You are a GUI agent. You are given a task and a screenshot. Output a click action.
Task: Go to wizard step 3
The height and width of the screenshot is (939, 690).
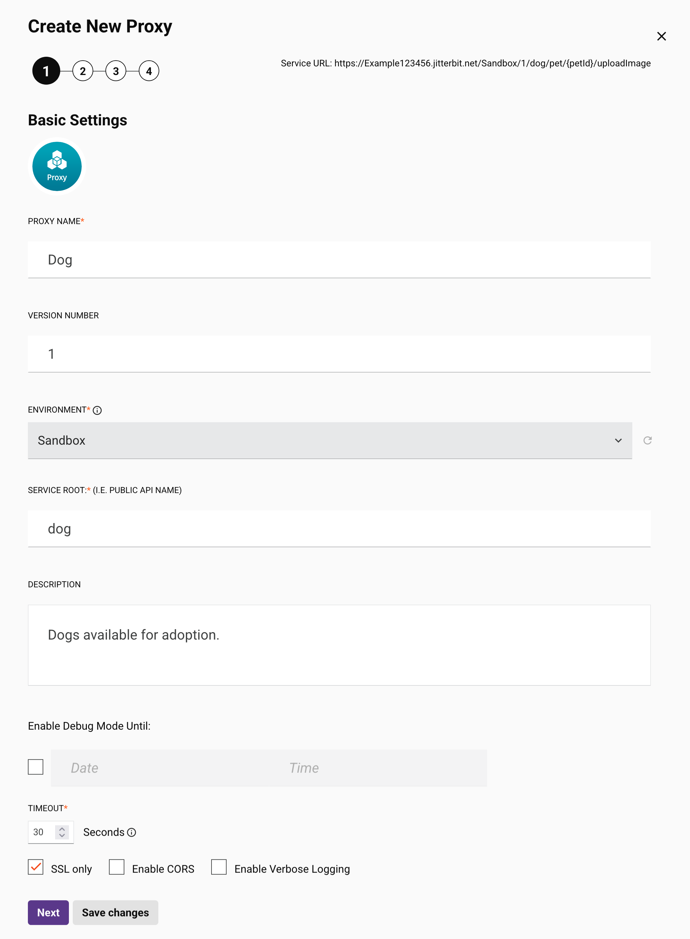pos(116,71)
